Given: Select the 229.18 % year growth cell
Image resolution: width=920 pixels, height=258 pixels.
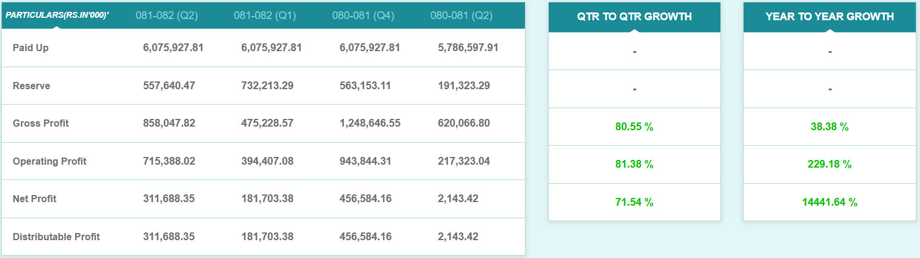Looking at the screenshot, I should (x=830, y=165).
